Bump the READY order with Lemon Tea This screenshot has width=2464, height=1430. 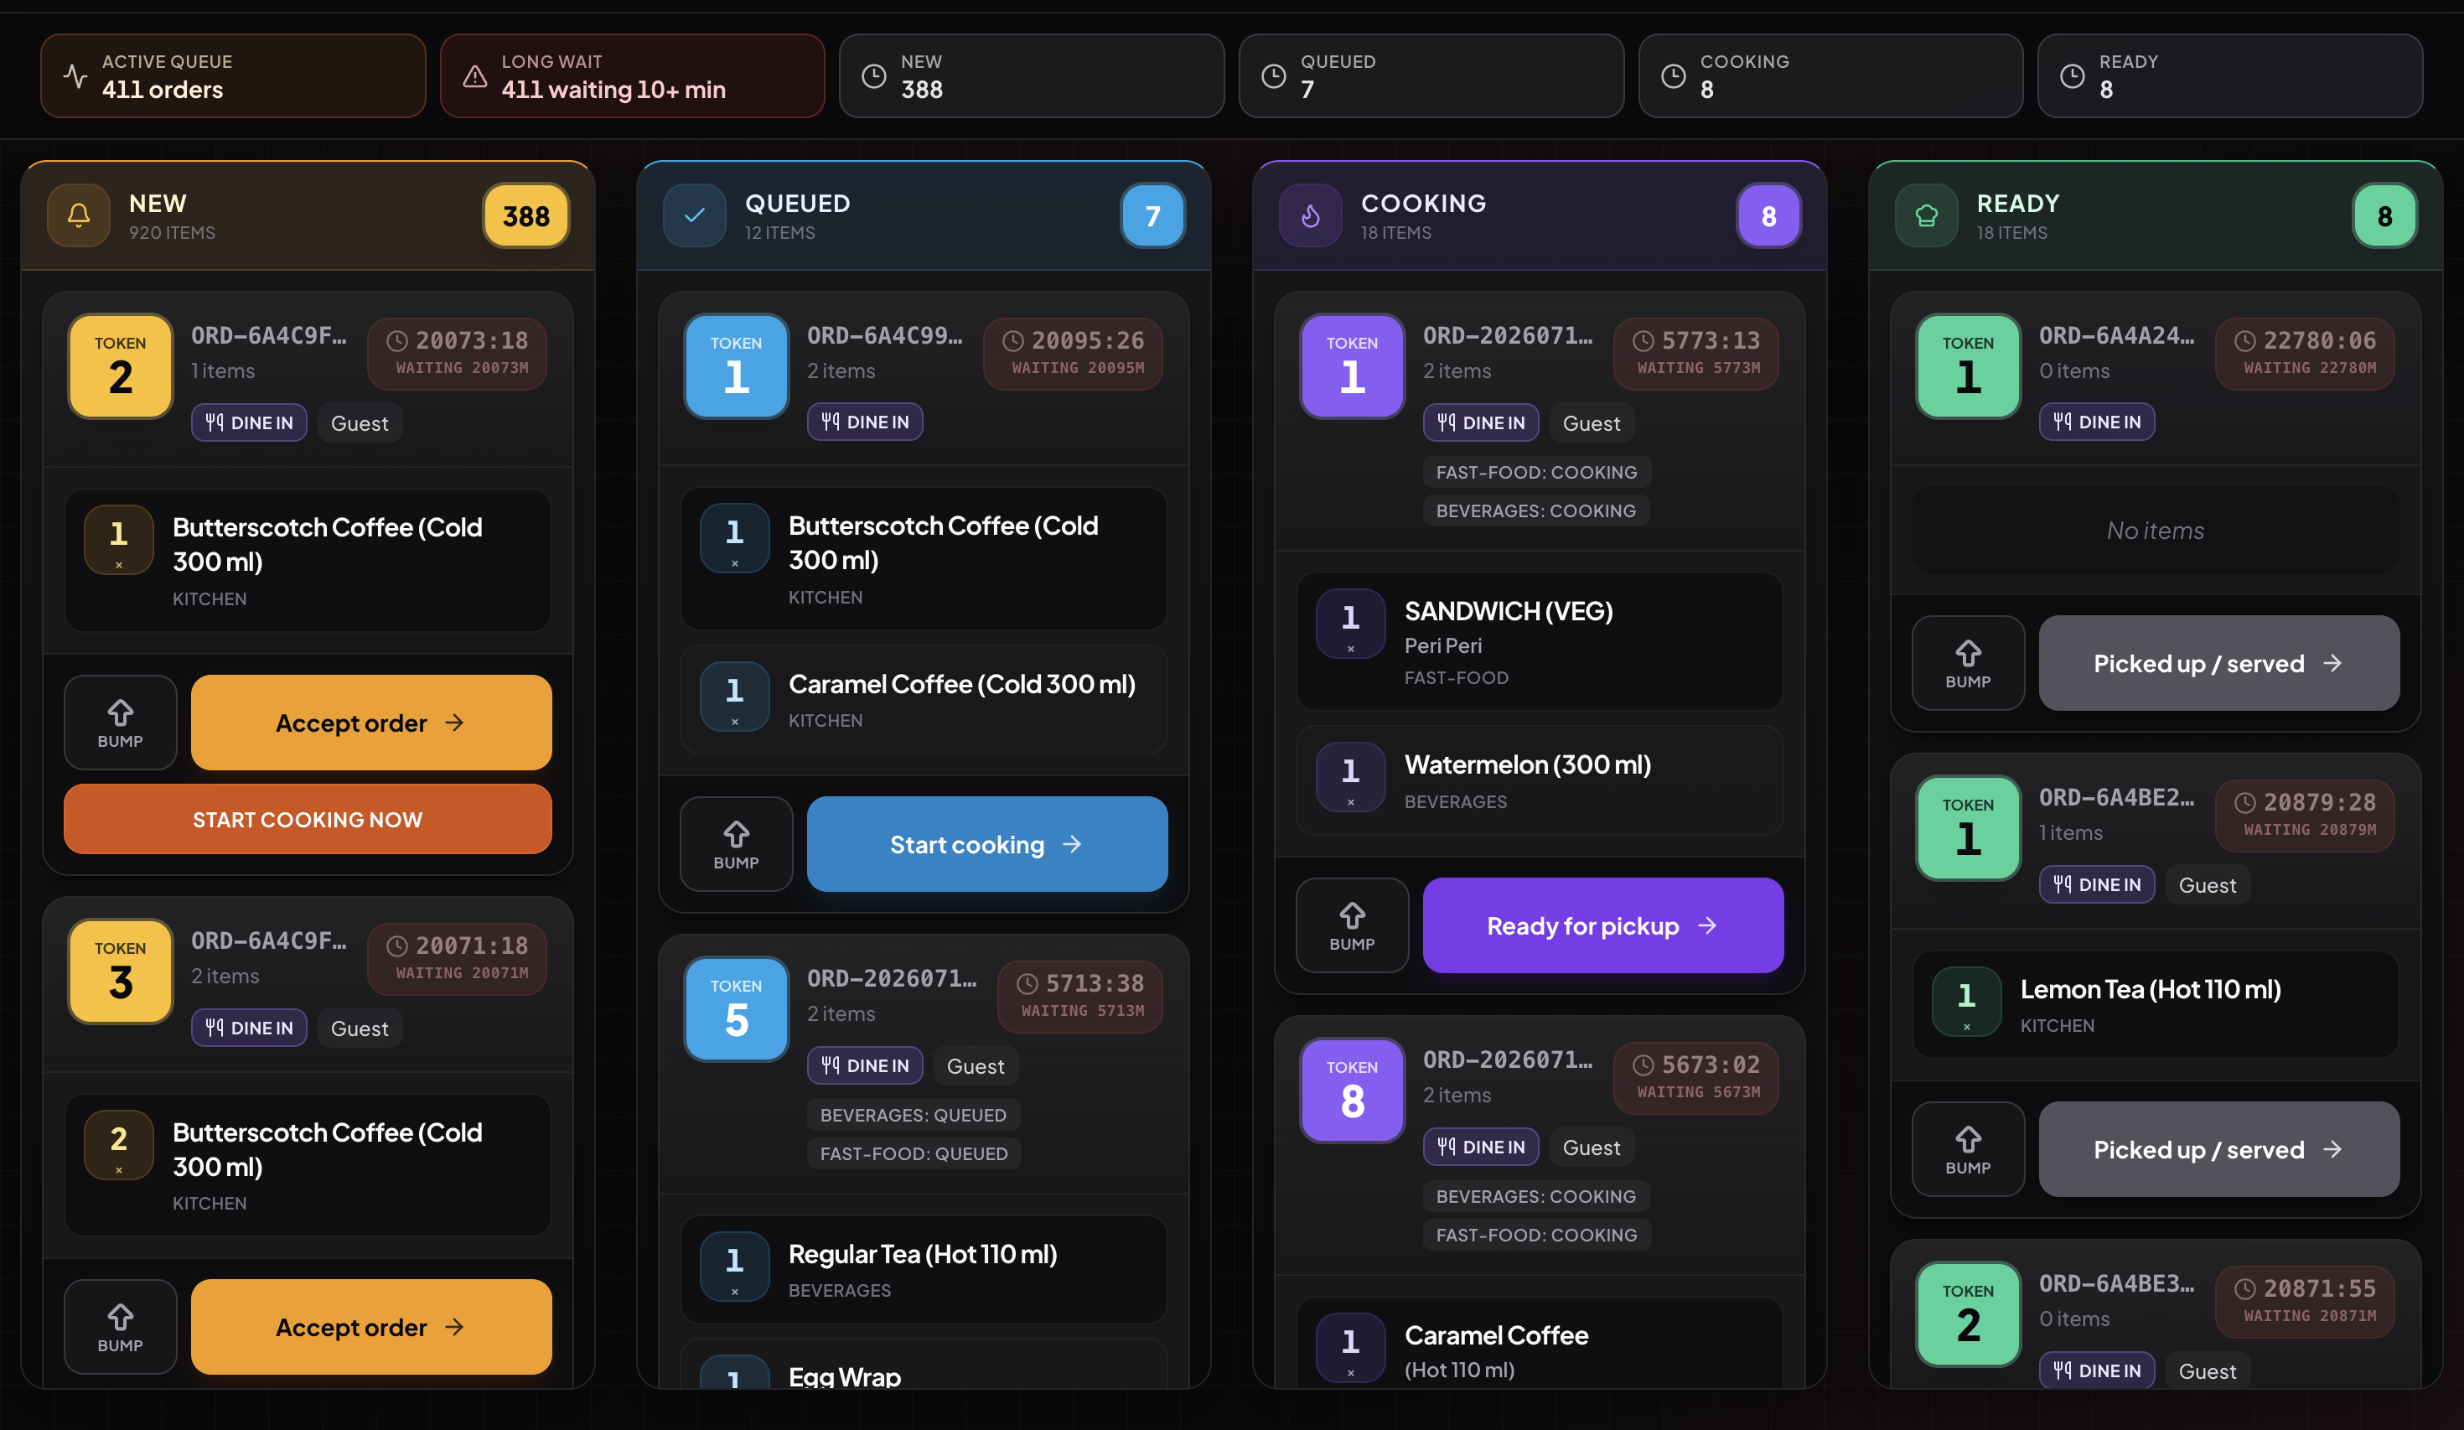tap(1968, 1149)
